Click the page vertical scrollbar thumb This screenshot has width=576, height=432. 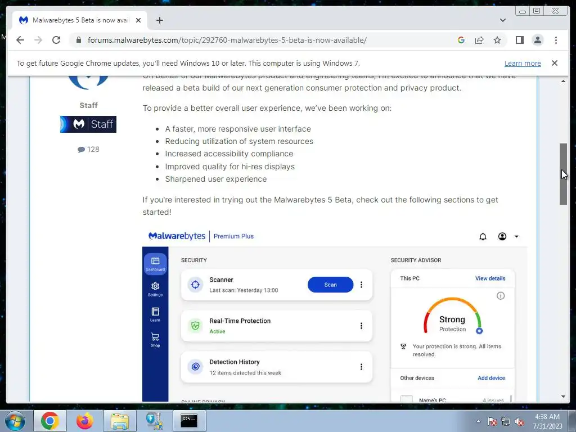[x=563, y=174]
